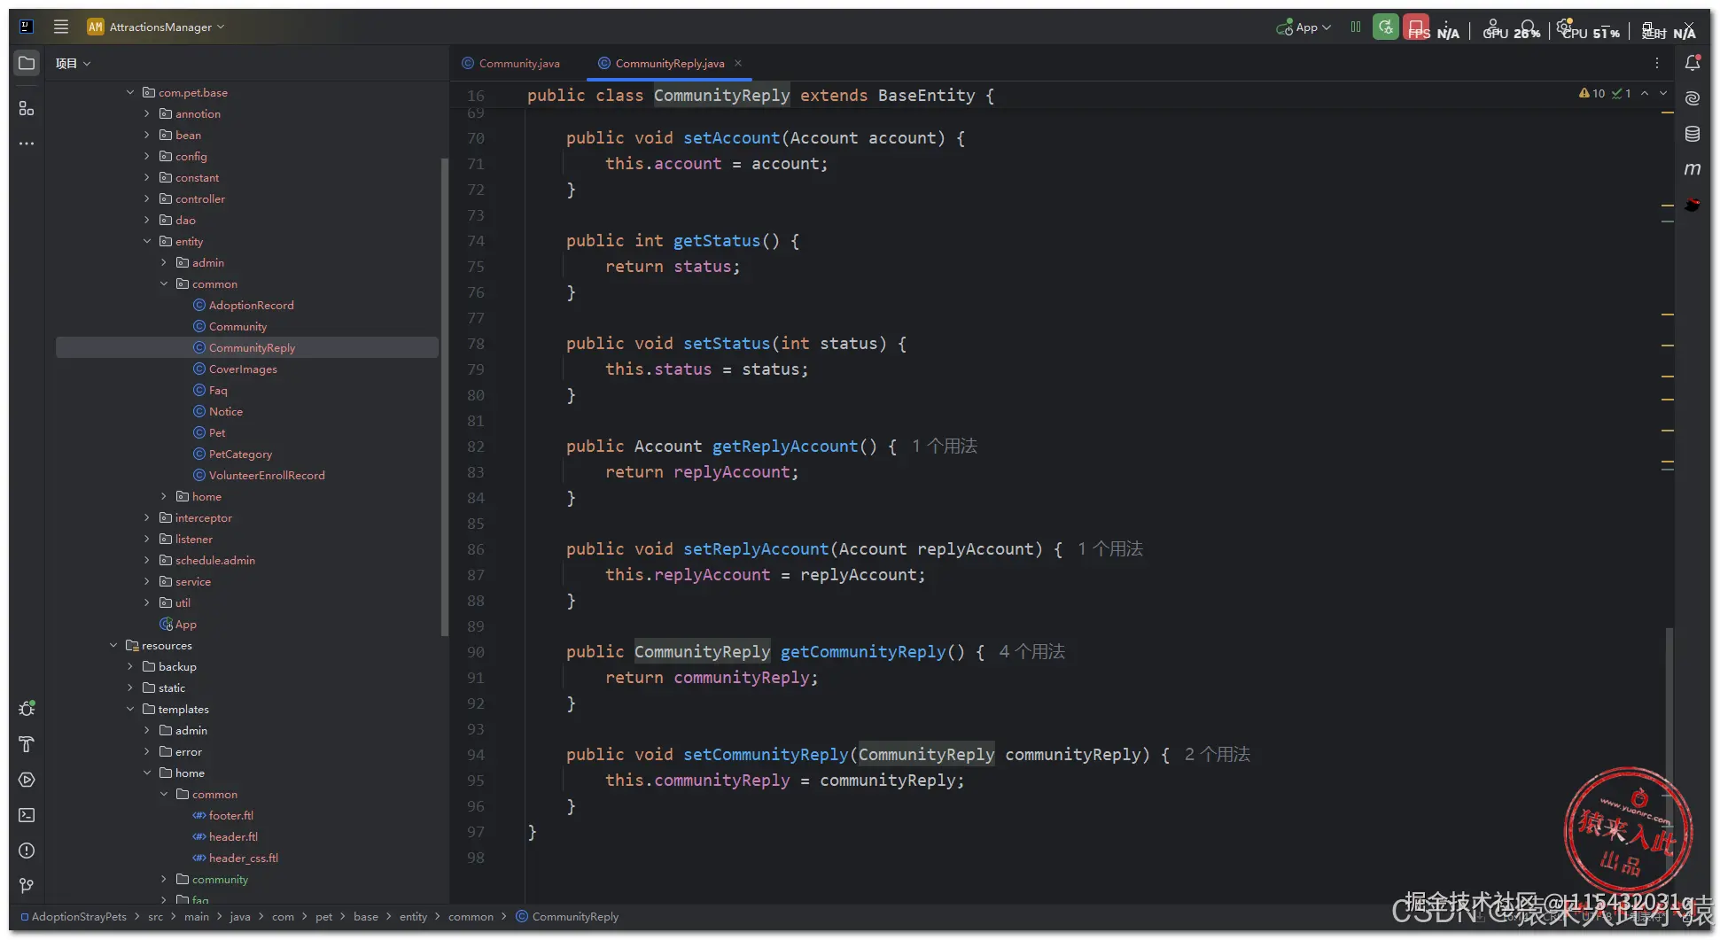Open the Terminal tool window
Image resolution: width=1720 pixels, height=940 pixels.
coord(27,815)
